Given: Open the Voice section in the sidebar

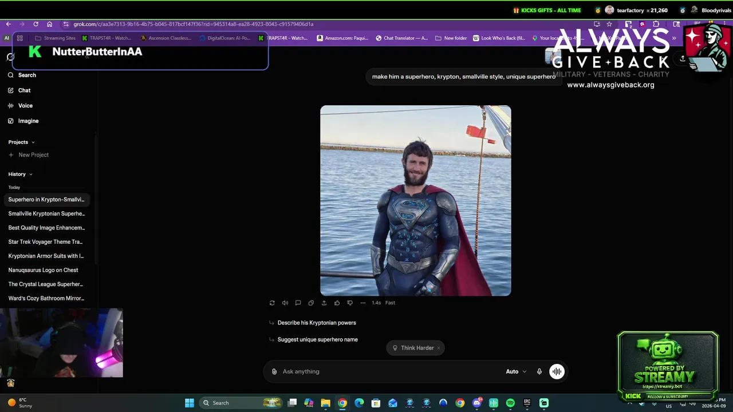Looking at the screenshot, I should pos(21,106).
